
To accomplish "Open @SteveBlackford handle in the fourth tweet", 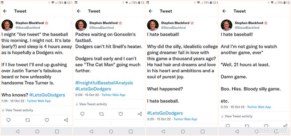I will (x=247, y=28).
